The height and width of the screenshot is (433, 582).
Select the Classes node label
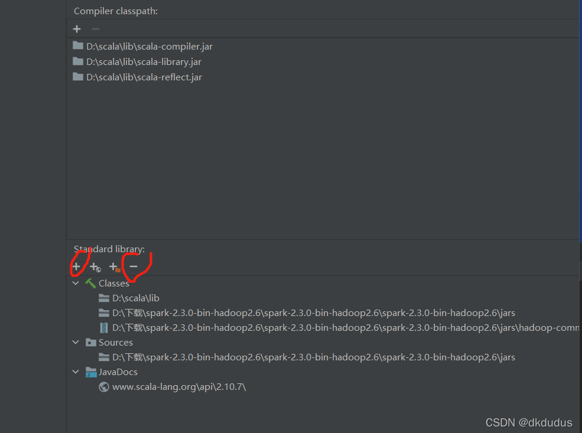114,284
